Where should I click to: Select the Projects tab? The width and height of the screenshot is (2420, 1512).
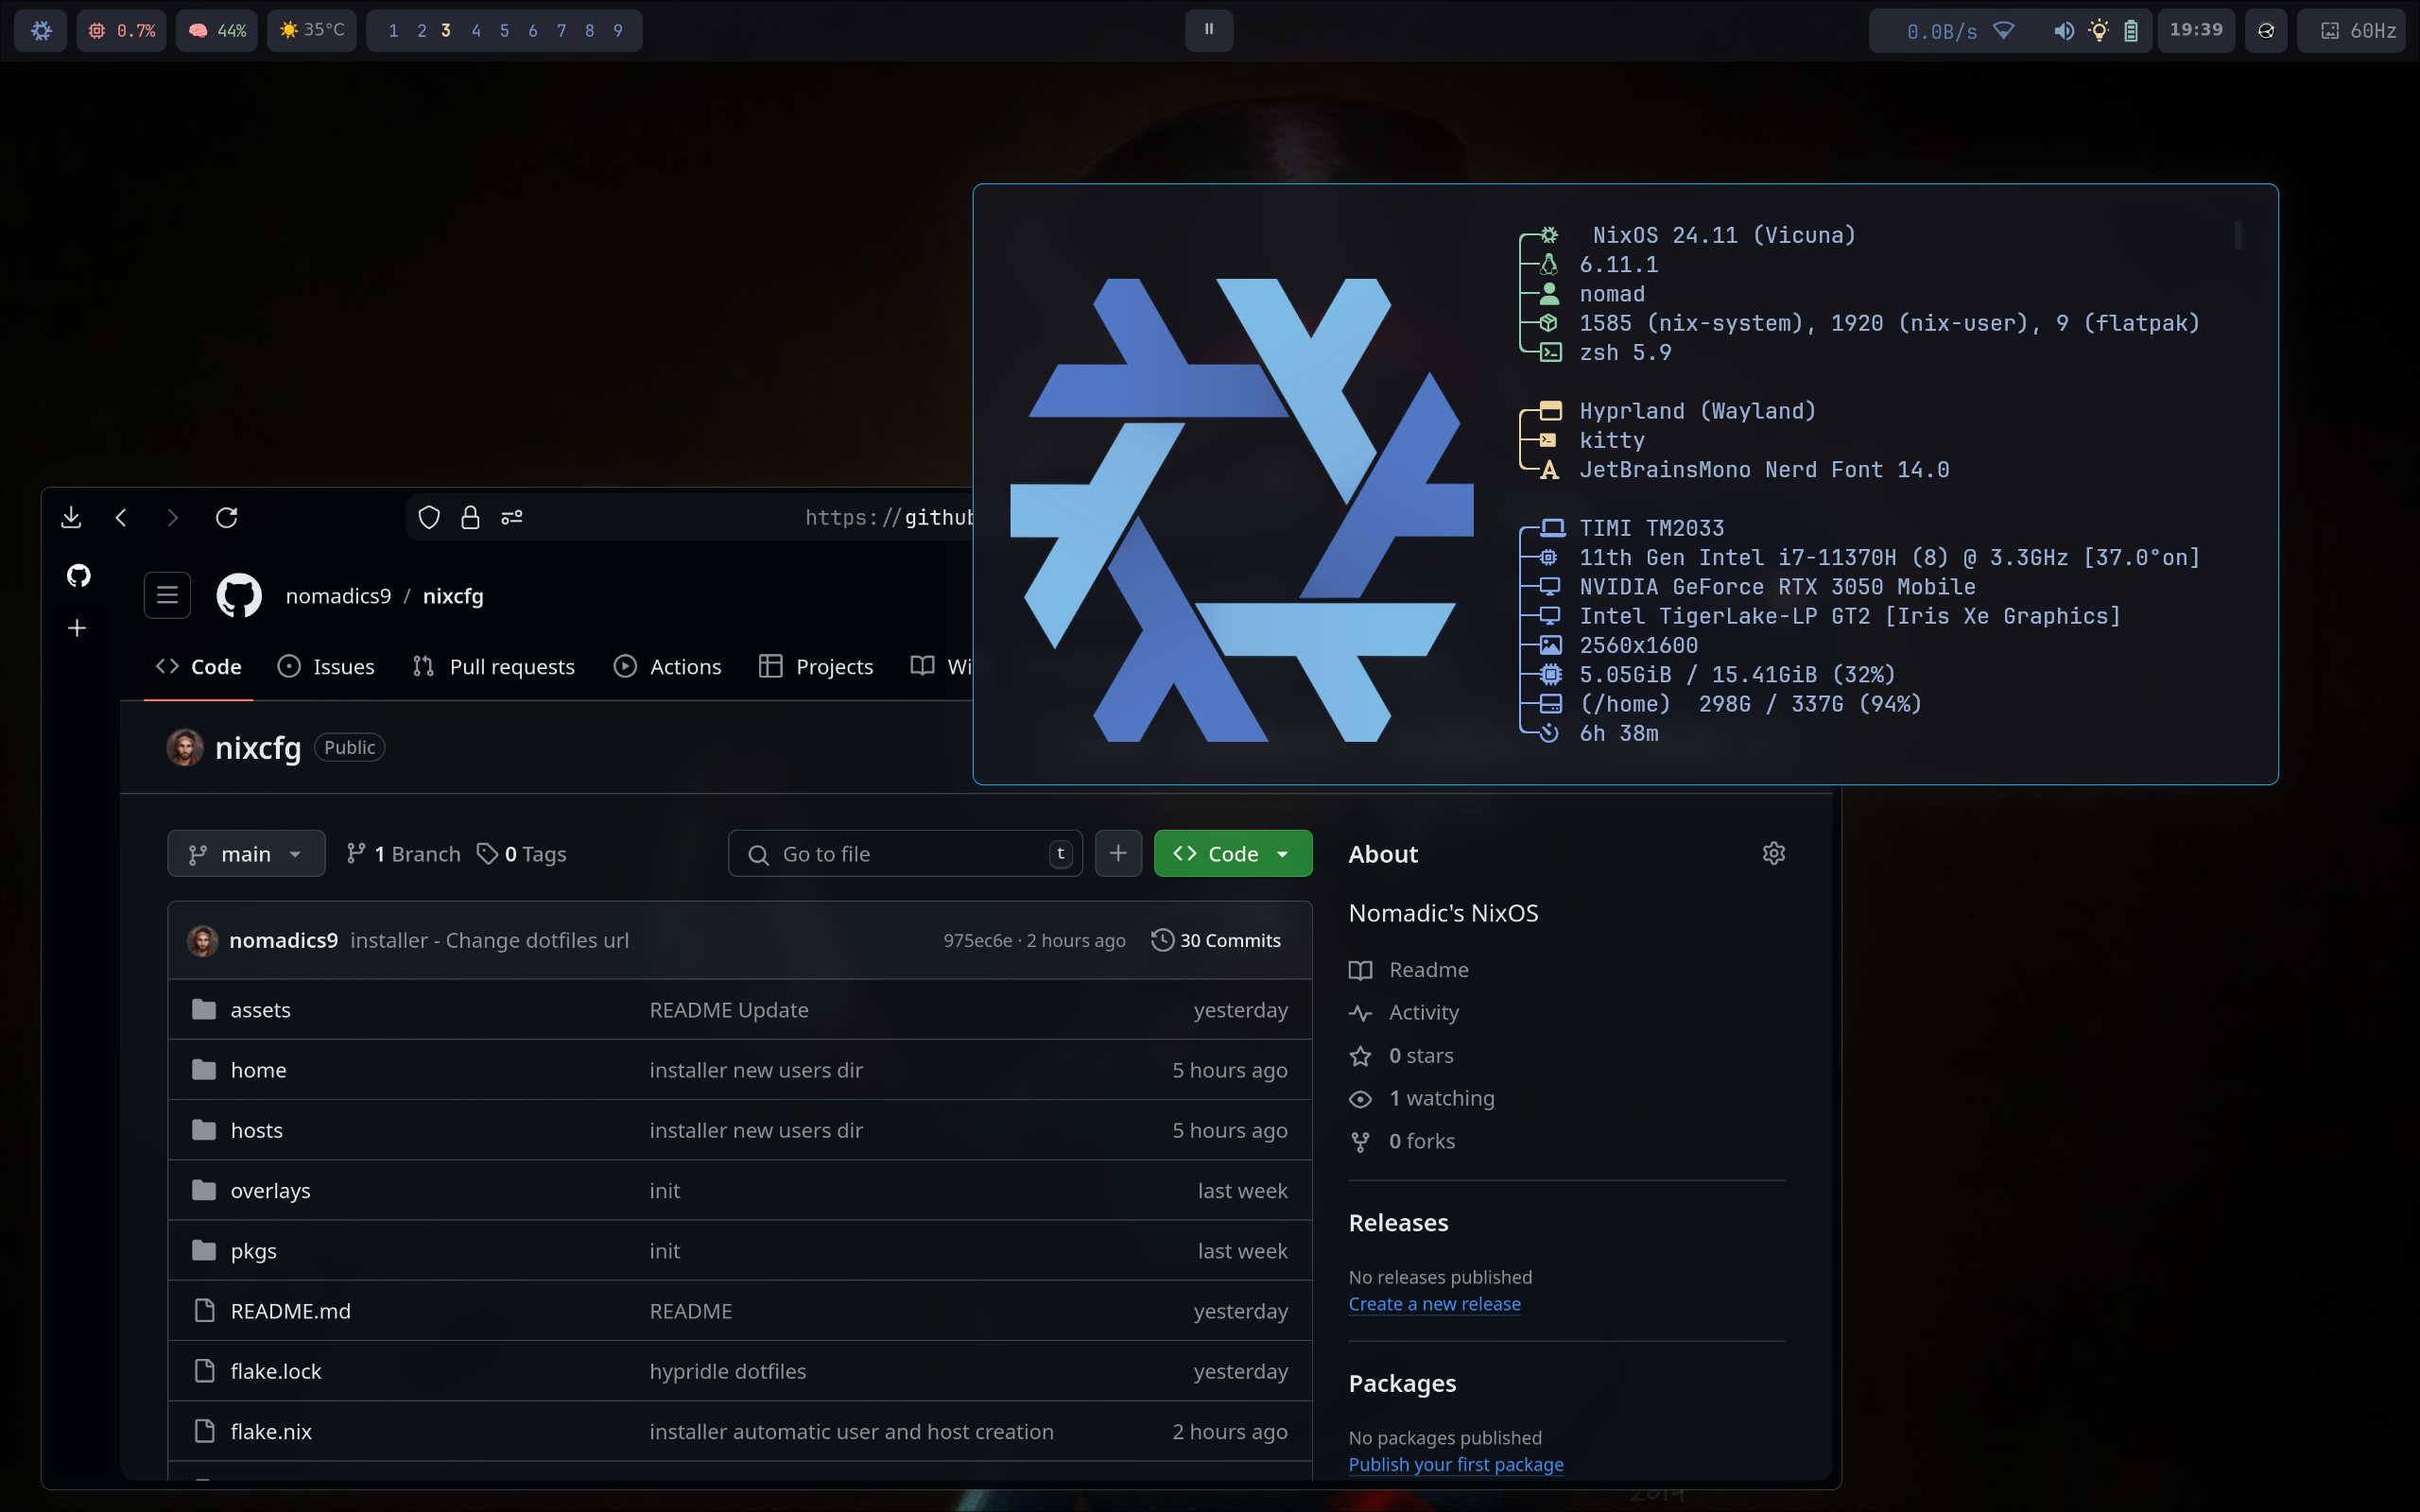(x=816, y=666)
